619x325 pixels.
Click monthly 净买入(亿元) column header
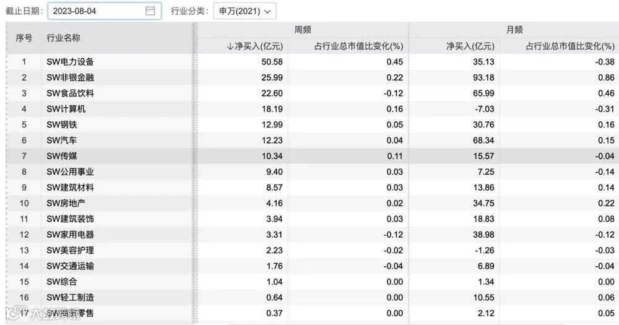tap(470, 46)
